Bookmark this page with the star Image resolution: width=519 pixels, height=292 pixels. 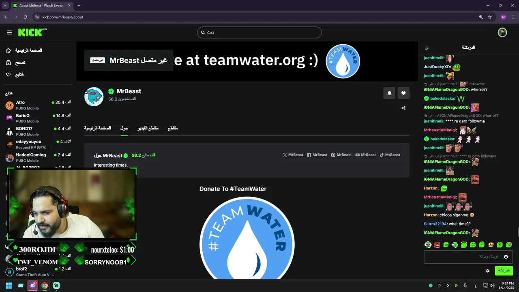[x=490, y=17]
